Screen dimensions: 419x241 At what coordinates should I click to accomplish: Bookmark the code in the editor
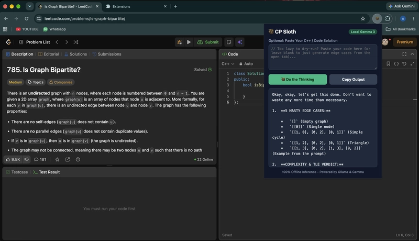[x=388, y=63]
